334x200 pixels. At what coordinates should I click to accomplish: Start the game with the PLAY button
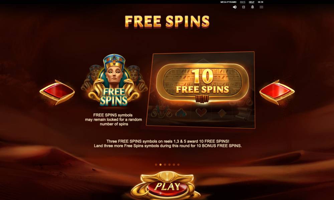[167, 186]
